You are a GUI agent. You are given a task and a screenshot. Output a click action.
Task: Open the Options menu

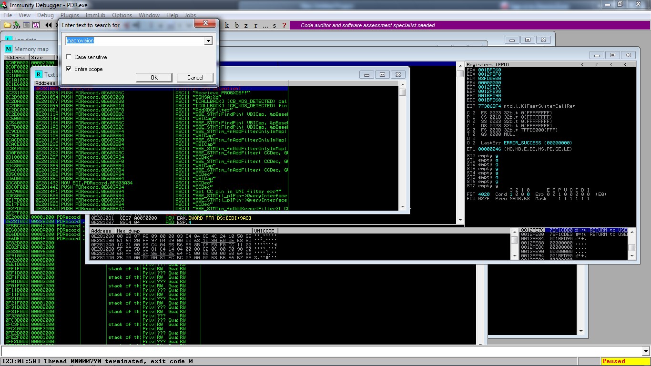(122, 15)
